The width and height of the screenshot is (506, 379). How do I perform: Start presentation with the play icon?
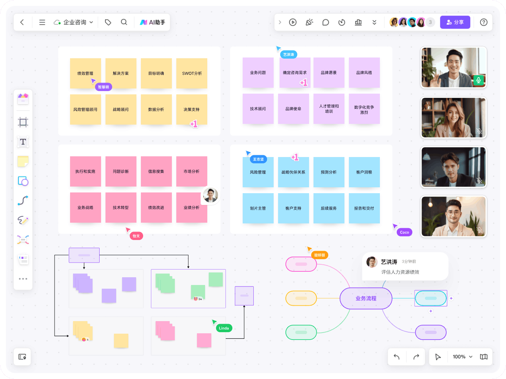(x=293, y=22)
